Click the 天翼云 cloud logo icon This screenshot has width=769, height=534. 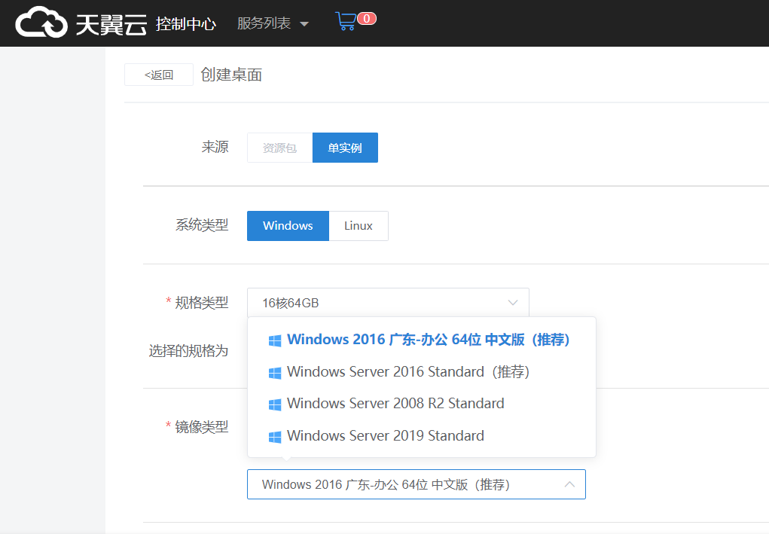[41, 23]
